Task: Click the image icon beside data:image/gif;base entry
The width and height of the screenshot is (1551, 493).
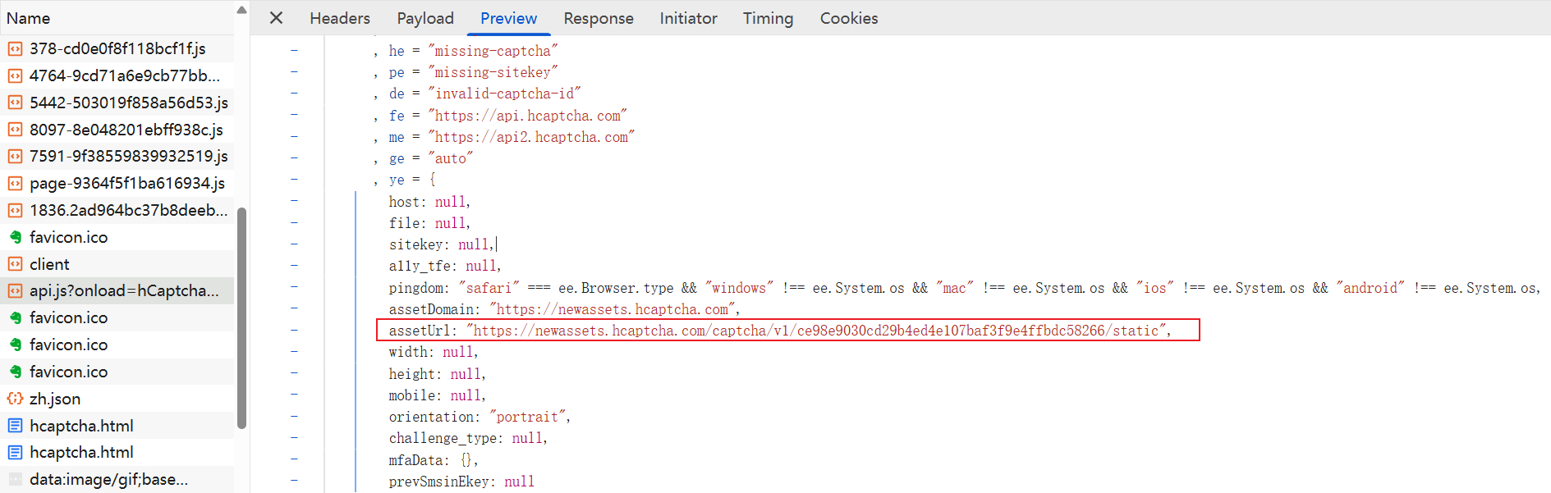Action: [15, 479]
